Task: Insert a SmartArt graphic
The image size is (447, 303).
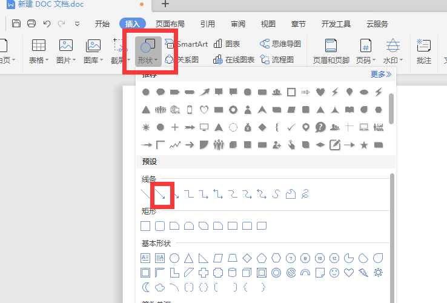Action: [x=186, y=44]
